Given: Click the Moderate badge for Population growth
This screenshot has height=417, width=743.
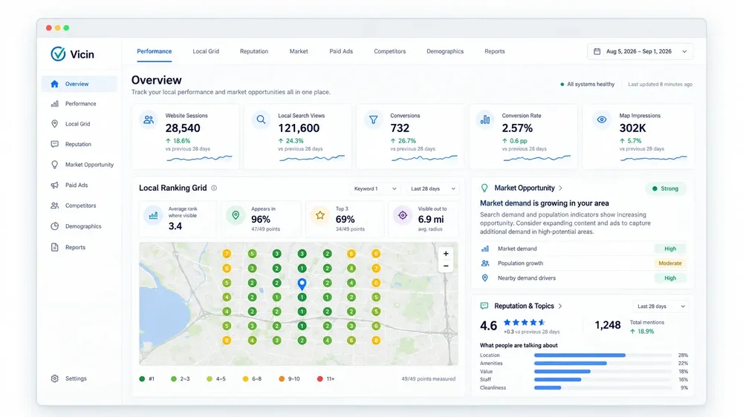Looking at the screenshot, I should (x=670, y=263).
